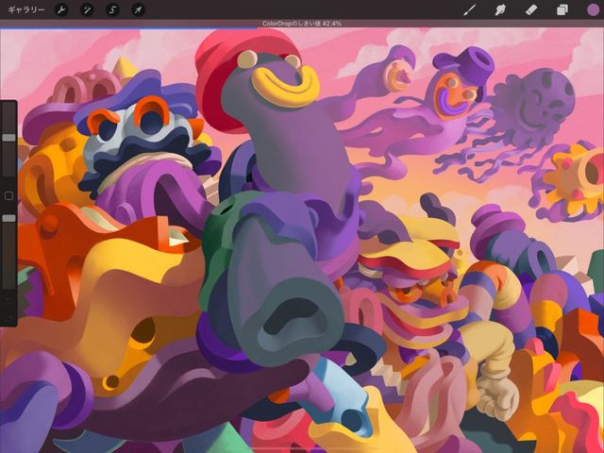Screen dimensions: 604x453
Task: Click the blue ColorDrop threshold progress bar
Action: [128, 28]
